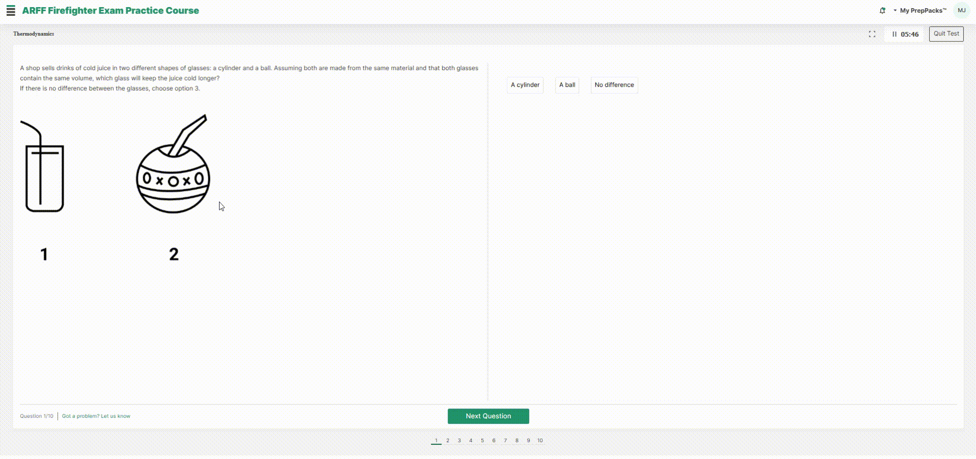This screenshot has width=976, height=459.
Task: Click the timer value 05:46
Action: pyautogui.click(x=909, y=34)
